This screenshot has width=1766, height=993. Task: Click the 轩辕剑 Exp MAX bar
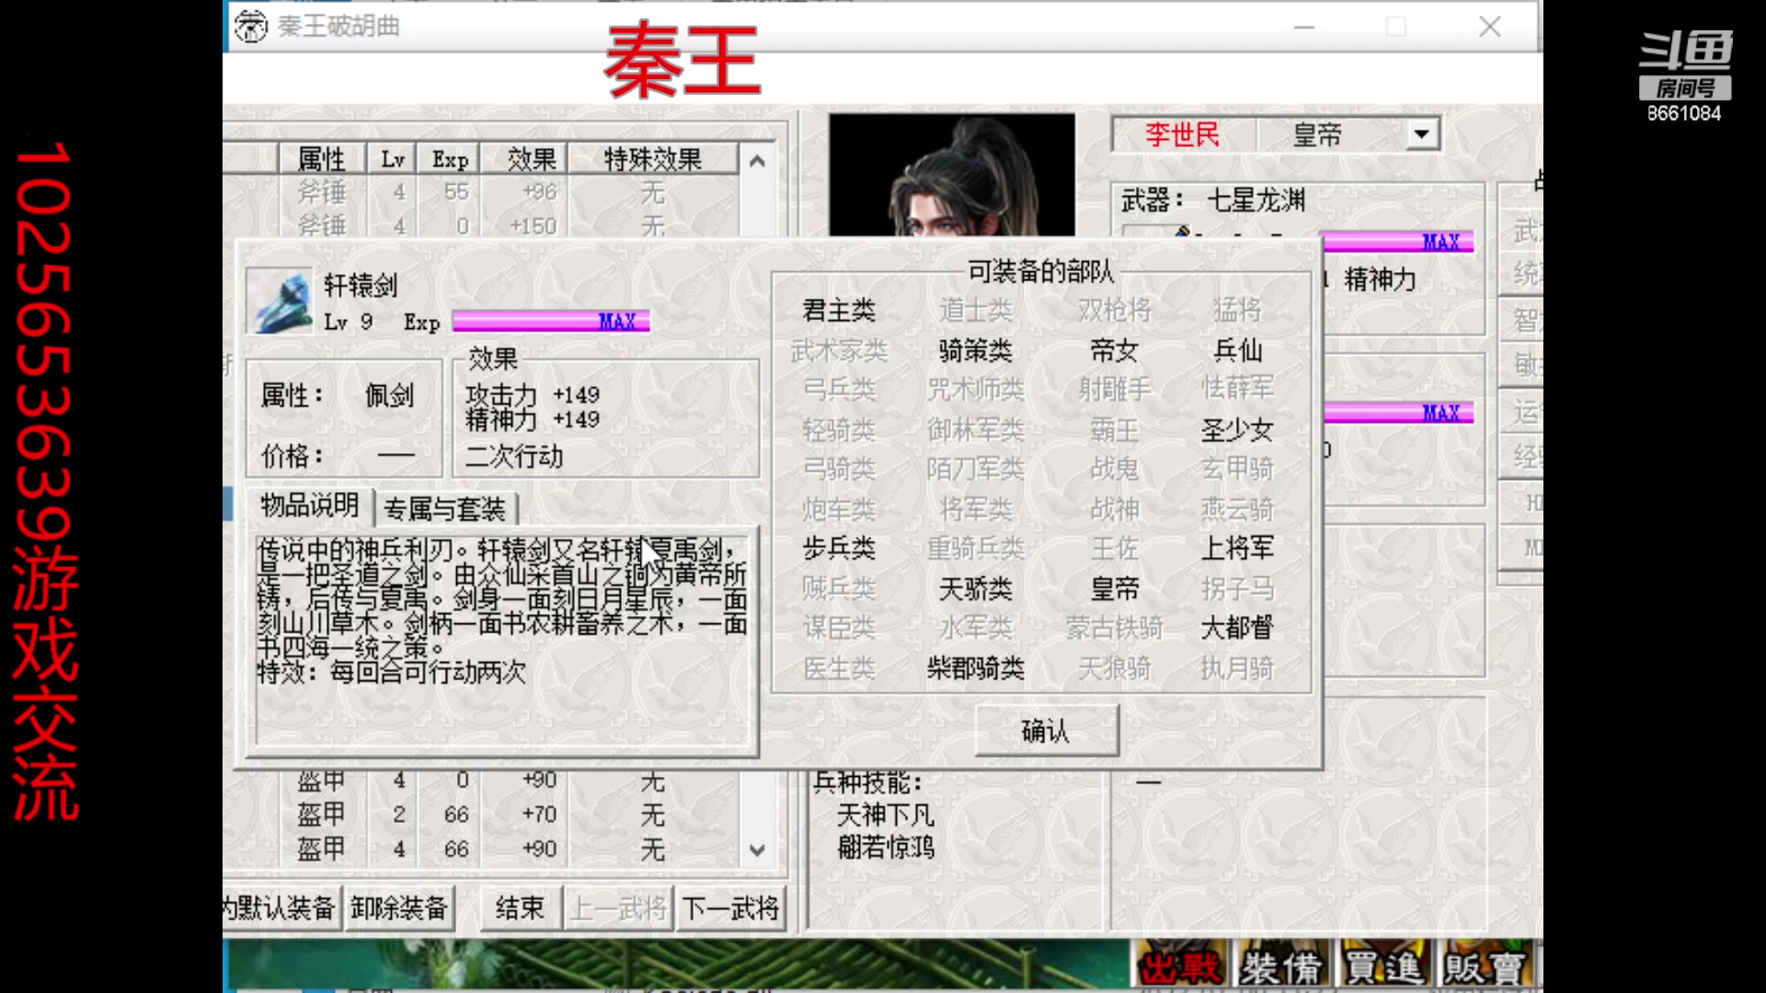(551, 321)
